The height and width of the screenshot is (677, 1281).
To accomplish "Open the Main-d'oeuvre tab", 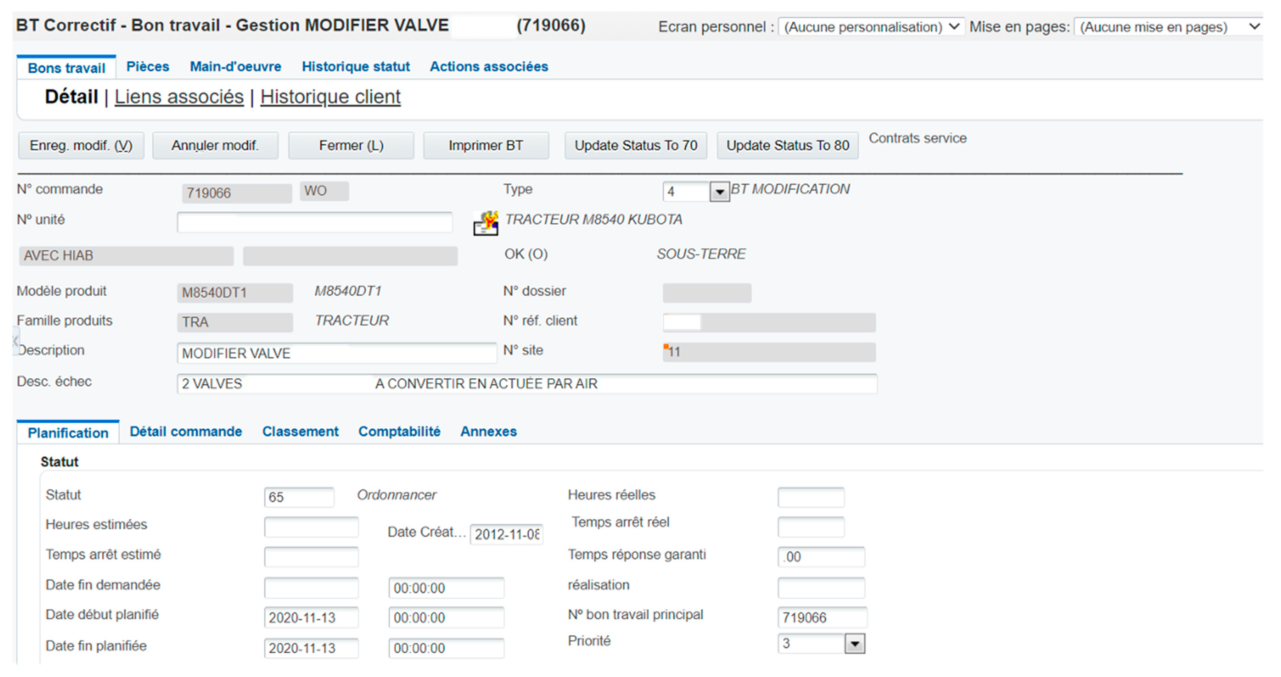I will click(235, 66).
